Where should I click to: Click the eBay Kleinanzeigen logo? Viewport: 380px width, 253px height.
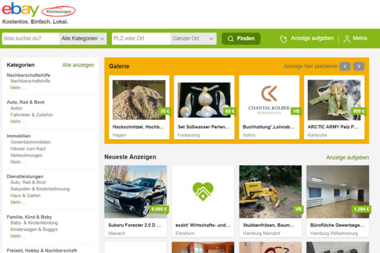click(x=39, y=10)
